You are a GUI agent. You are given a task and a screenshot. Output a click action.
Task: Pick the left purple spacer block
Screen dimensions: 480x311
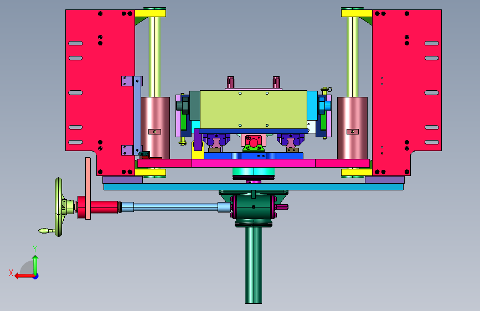[122, 180]
